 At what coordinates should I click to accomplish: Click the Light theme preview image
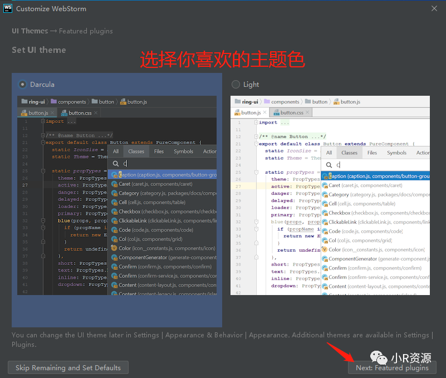[x=330, y=195]
